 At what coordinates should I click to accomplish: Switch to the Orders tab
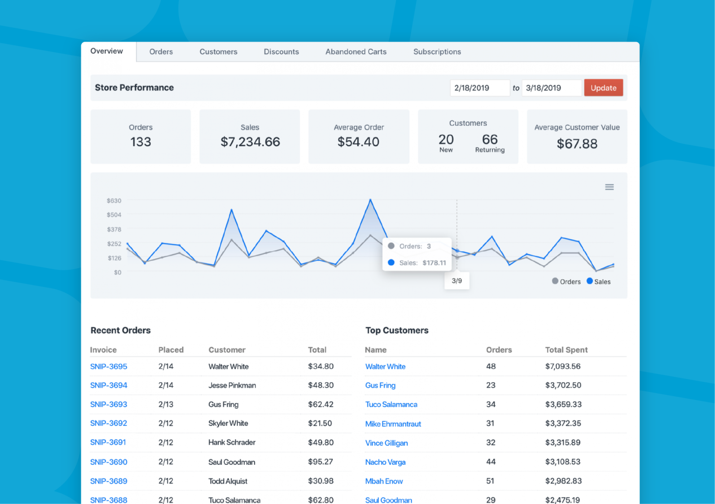click(161, 52)
